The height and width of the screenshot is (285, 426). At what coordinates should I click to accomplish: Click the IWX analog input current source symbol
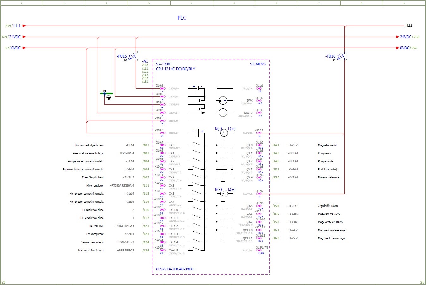tap(223, 101)
